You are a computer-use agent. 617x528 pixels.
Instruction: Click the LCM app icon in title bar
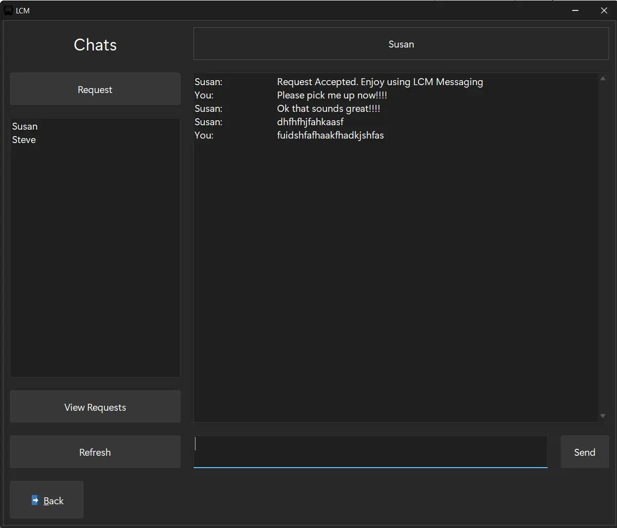pyautogui.click(x=8, y=10)
